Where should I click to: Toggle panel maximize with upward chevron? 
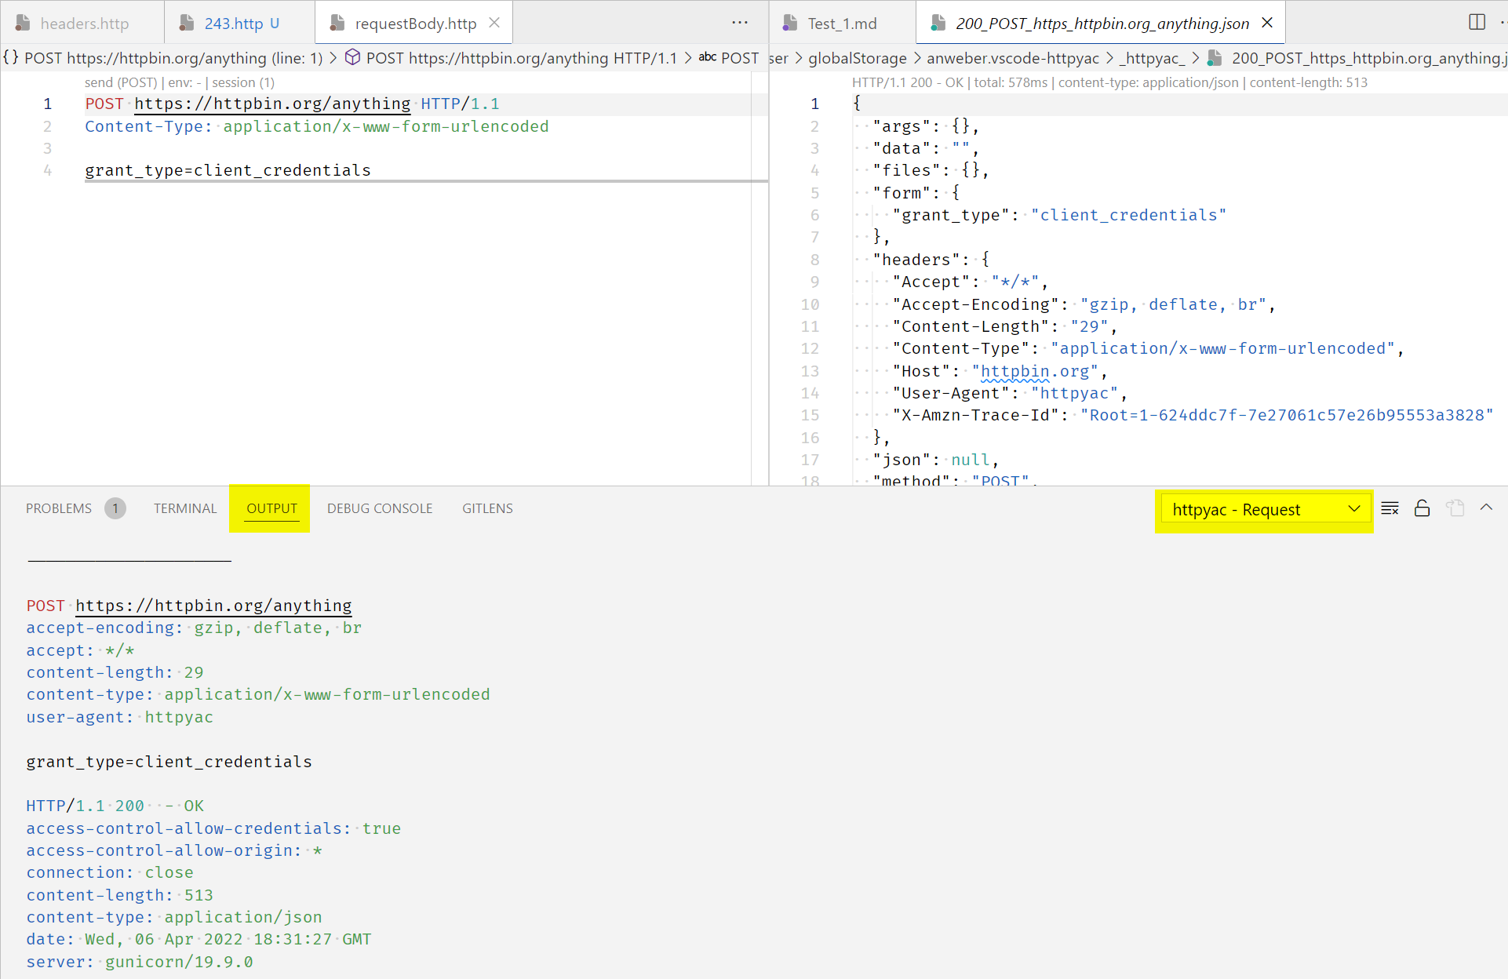click(1487, 508)
